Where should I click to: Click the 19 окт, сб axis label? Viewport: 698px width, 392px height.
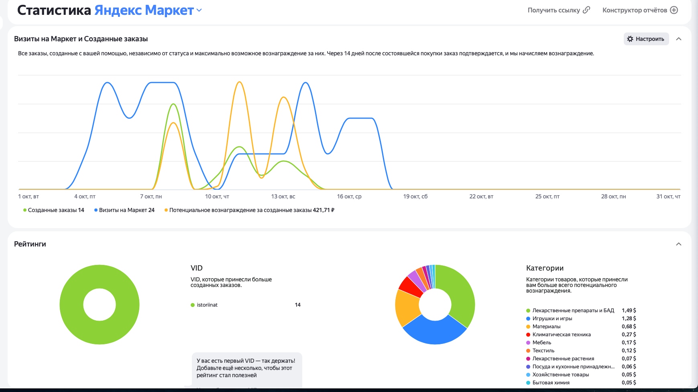pos(415,196)
